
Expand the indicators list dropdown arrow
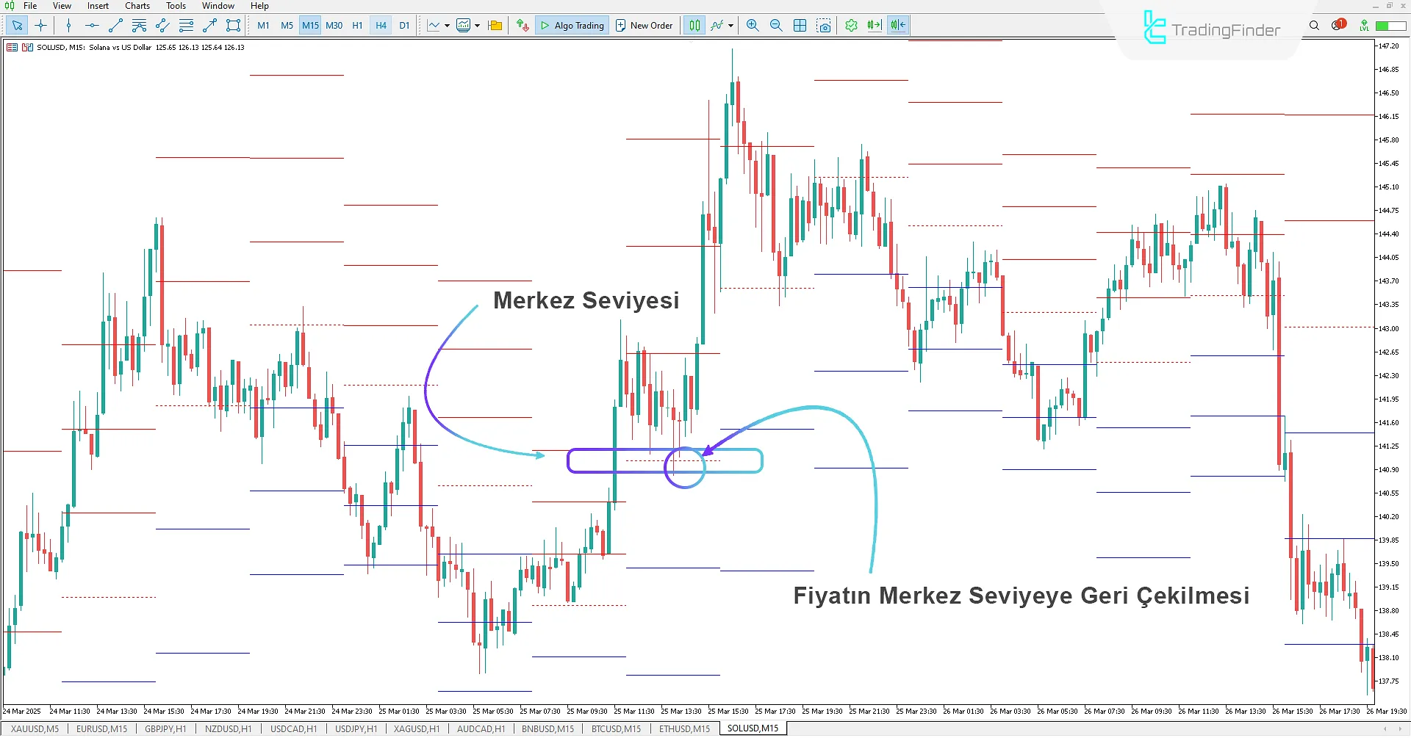(x=730, y=26)
